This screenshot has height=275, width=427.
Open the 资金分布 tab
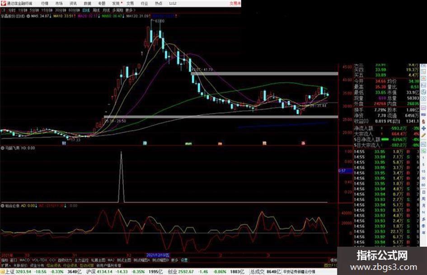tap(37, 265)
